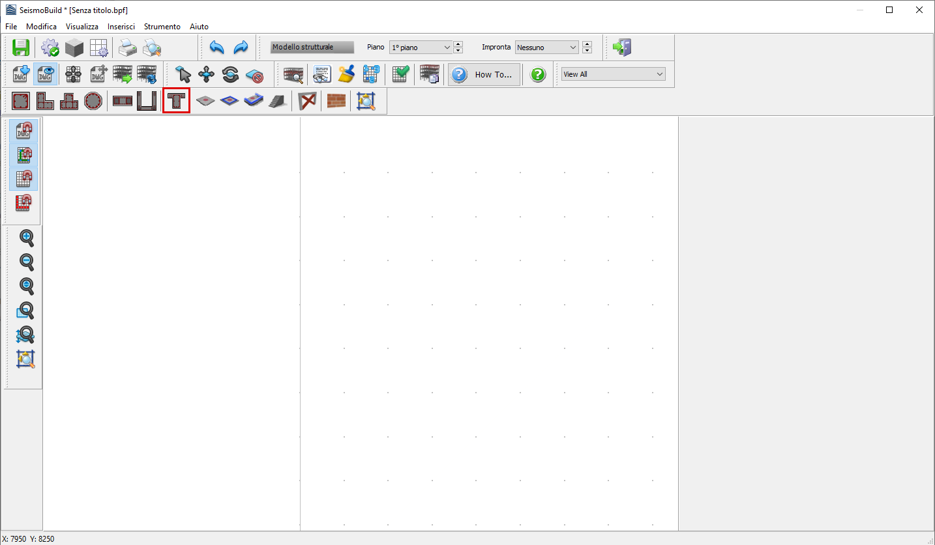Open the Piano floor dropdown
Image resolution: width=935 pixels, height=545 pixels.
pos(421,48)
